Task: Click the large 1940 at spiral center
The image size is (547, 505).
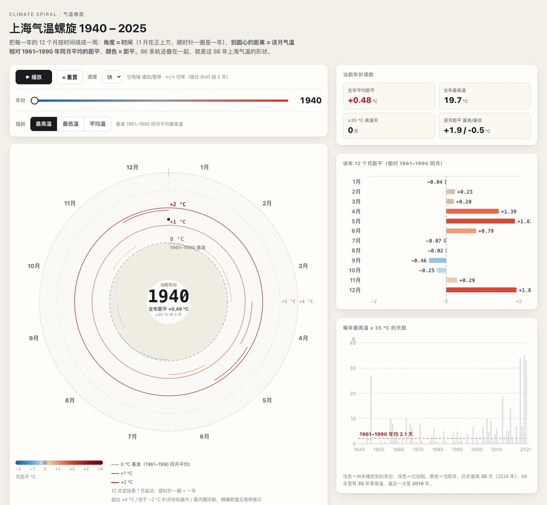Action: 169,296
